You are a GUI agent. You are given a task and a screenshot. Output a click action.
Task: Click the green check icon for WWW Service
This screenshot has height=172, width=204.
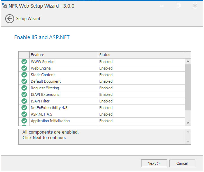pos(24,62)
